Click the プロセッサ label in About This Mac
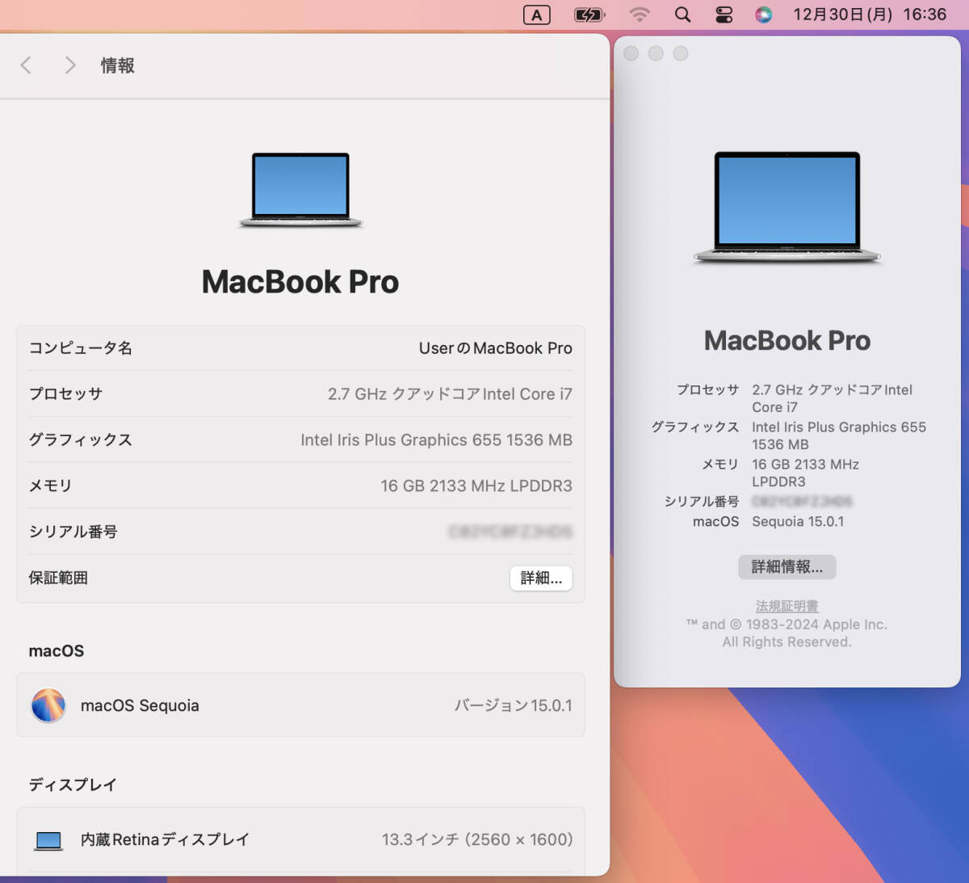The image size is (969, 883). point(707,390)
